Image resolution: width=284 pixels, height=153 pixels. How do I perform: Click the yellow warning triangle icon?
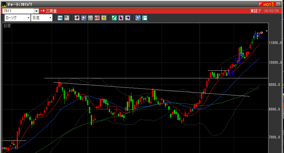coord(104,18)
